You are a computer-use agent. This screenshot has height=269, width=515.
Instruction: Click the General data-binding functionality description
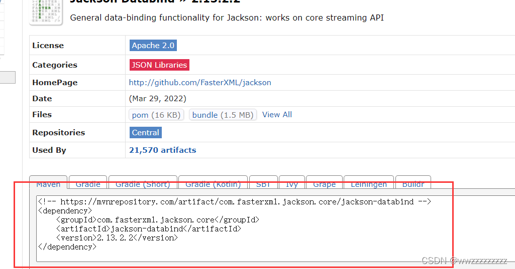[227, 18]
